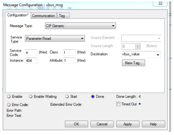This screenshot has height=135, width=174.
Task: Open Help for Message Configuration
Action: (154, 124)
